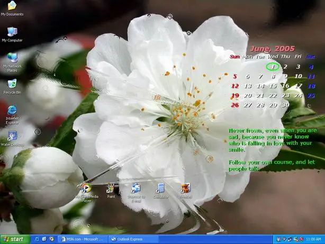Launch the Calculator shortcut

[160, 188]
